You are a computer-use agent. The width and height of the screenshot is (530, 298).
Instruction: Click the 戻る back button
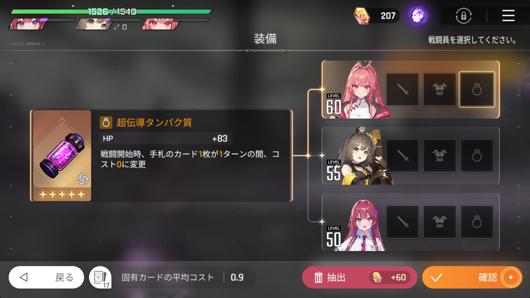(x=46, y=277)
